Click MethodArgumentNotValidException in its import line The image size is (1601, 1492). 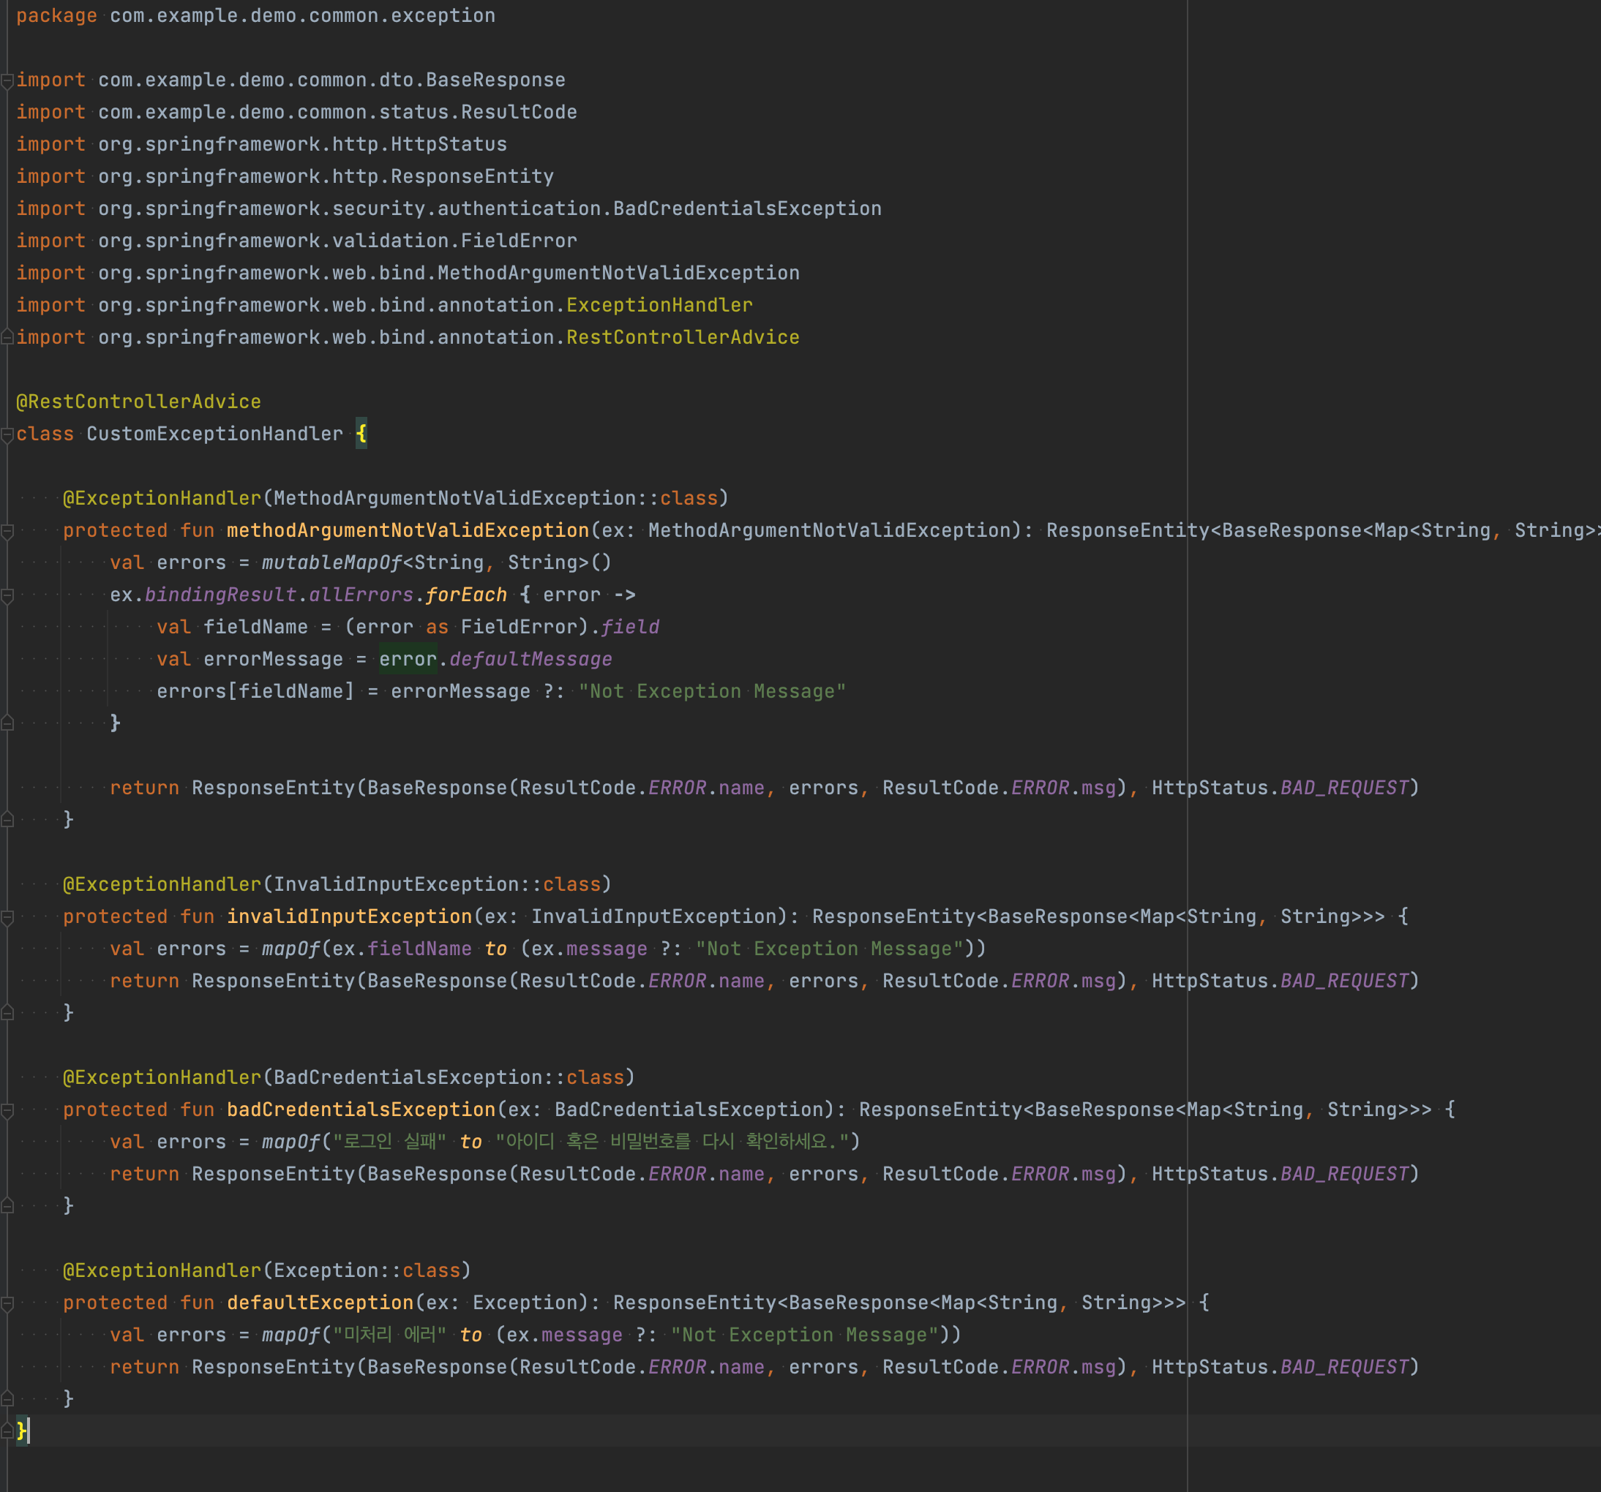pyautogui.click(x=618, y=273)
